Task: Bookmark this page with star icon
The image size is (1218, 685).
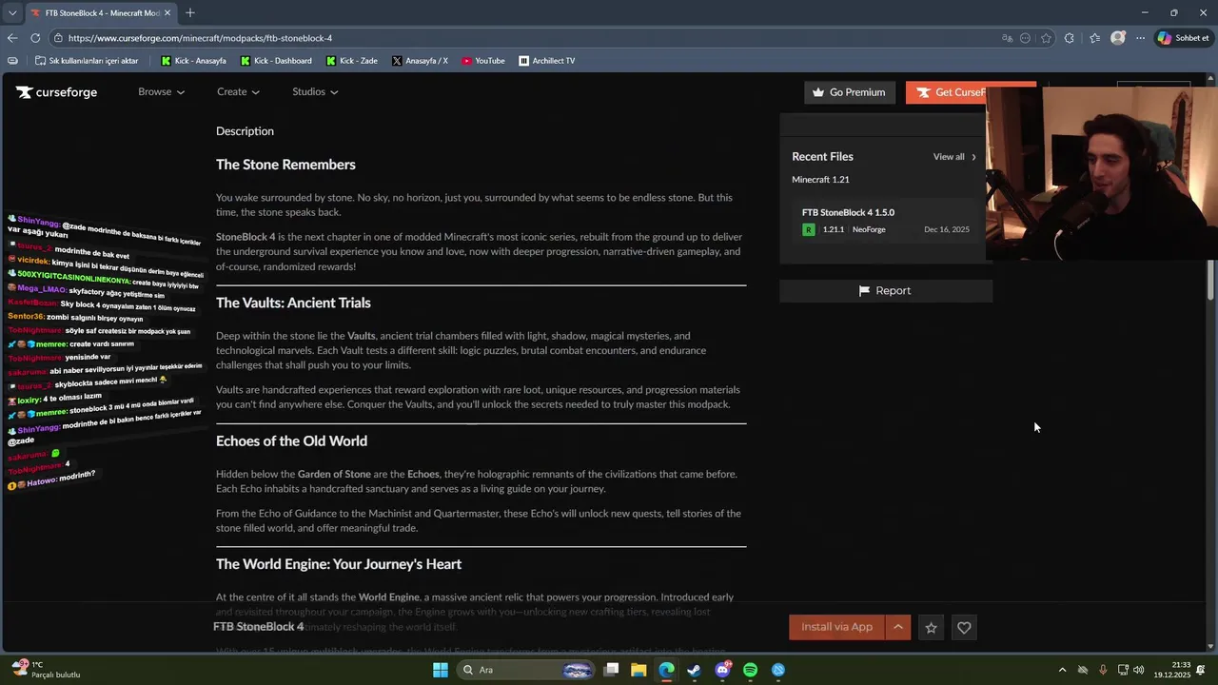Action: click(x=1046, y=38)
